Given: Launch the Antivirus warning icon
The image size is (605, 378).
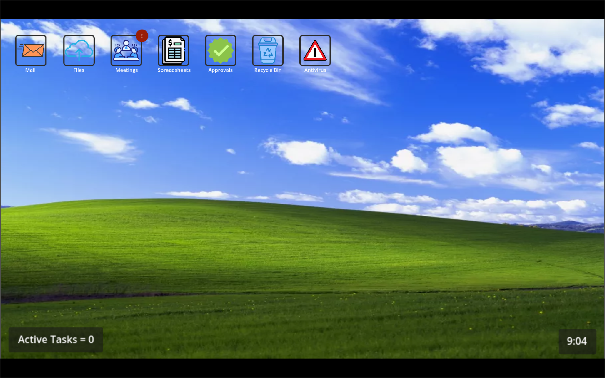Looking at the screenshot, I should (315, 50).
